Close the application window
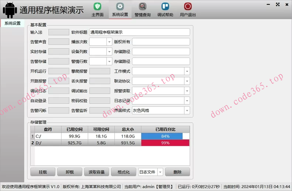This screenshot has height=191, width=292. pos(287,4)
